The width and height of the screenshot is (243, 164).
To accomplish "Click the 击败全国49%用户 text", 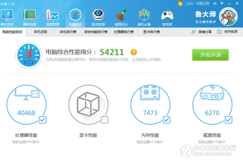I will pos(26,142).
